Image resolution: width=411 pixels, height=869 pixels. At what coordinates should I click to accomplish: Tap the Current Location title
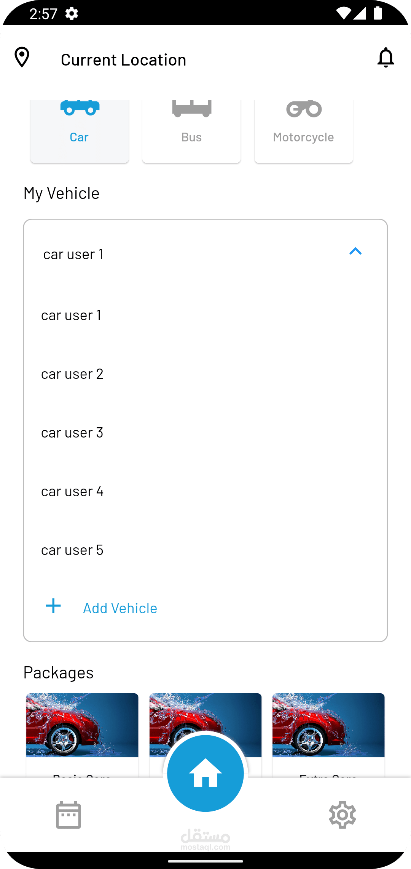click(123, 60)
